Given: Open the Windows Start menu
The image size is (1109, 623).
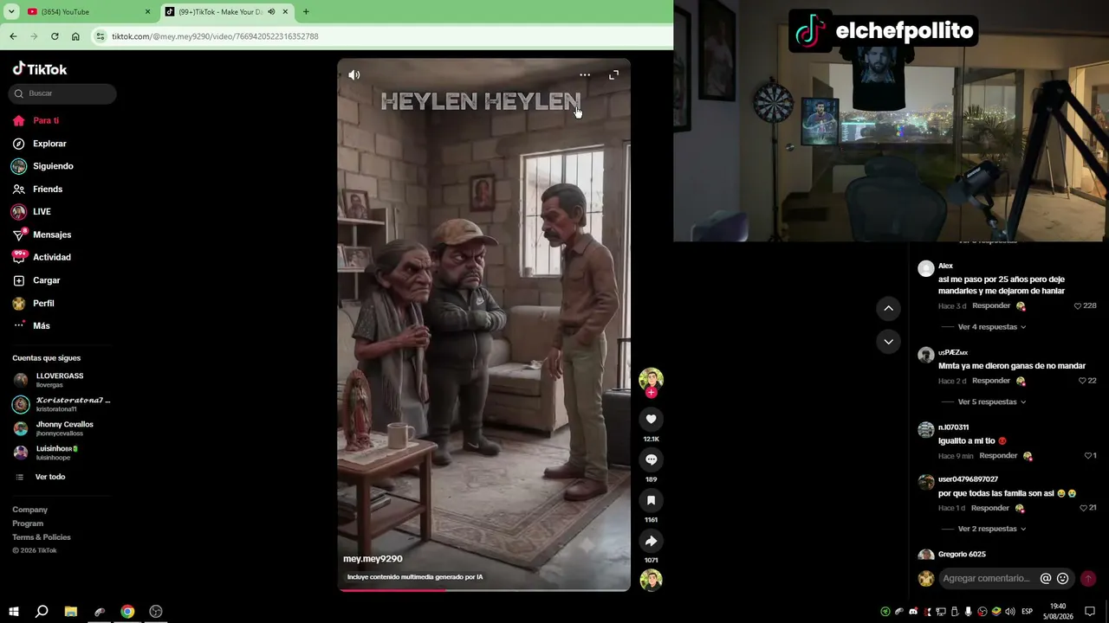Looking at the screenshot, I should [14, 612].
